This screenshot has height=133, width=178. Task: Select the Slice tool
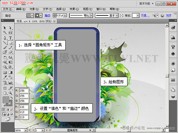click(x=10, y=88)
